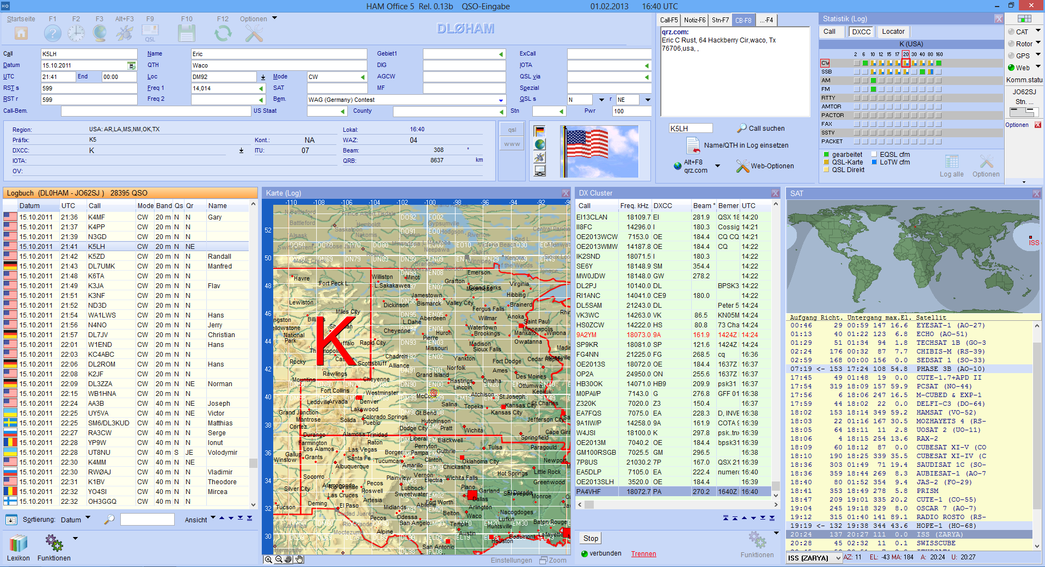Viewport: 1045px width, 567px height.
Task: Open the Optionen tools icon in toolbar
Action: 254,33
